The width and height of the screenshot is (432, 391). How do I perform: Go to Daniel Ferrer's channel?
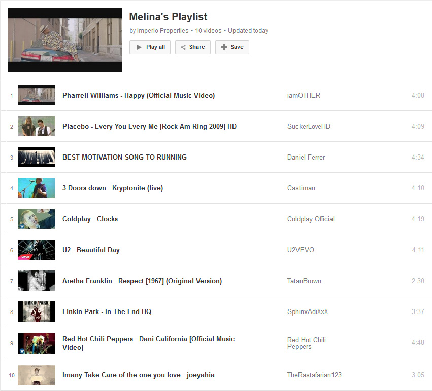click(x=306, y=157)
